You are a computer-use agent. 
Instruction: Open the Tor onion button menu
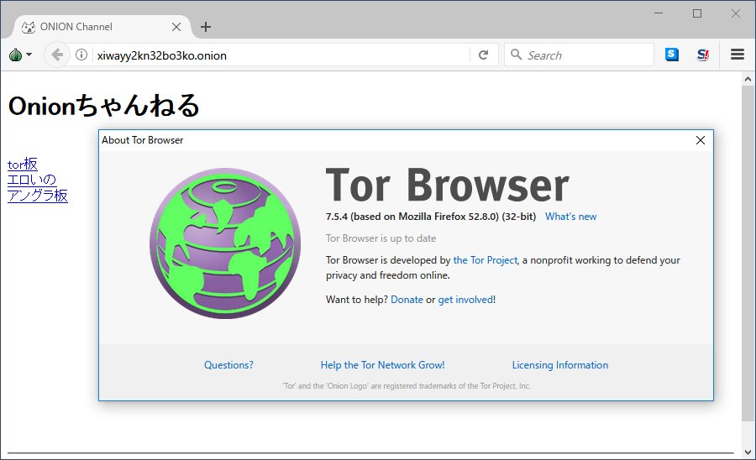[20, 55]
